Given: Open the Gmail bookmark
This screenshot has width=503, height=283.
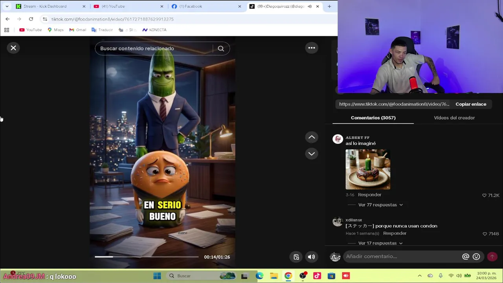Looking at the screenshot, I should click(x=77, y=30).
